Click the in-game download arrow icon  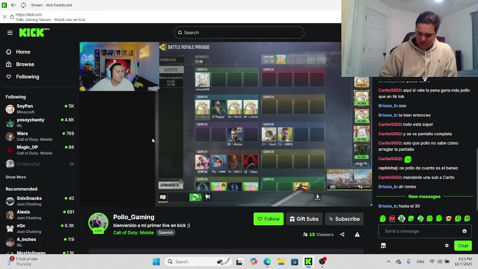(317, 197)
